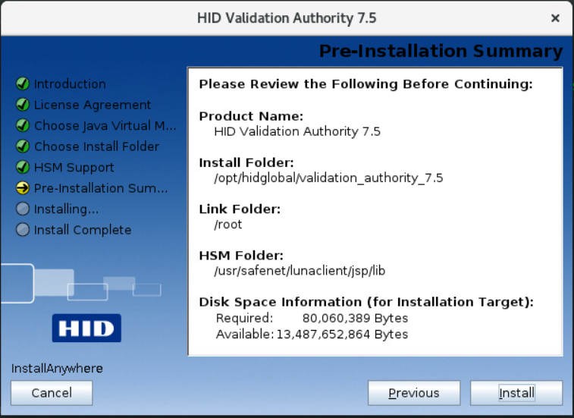The image size is (574, 418).
Task: Close the HID Validation Authority window
Action: 555,17
